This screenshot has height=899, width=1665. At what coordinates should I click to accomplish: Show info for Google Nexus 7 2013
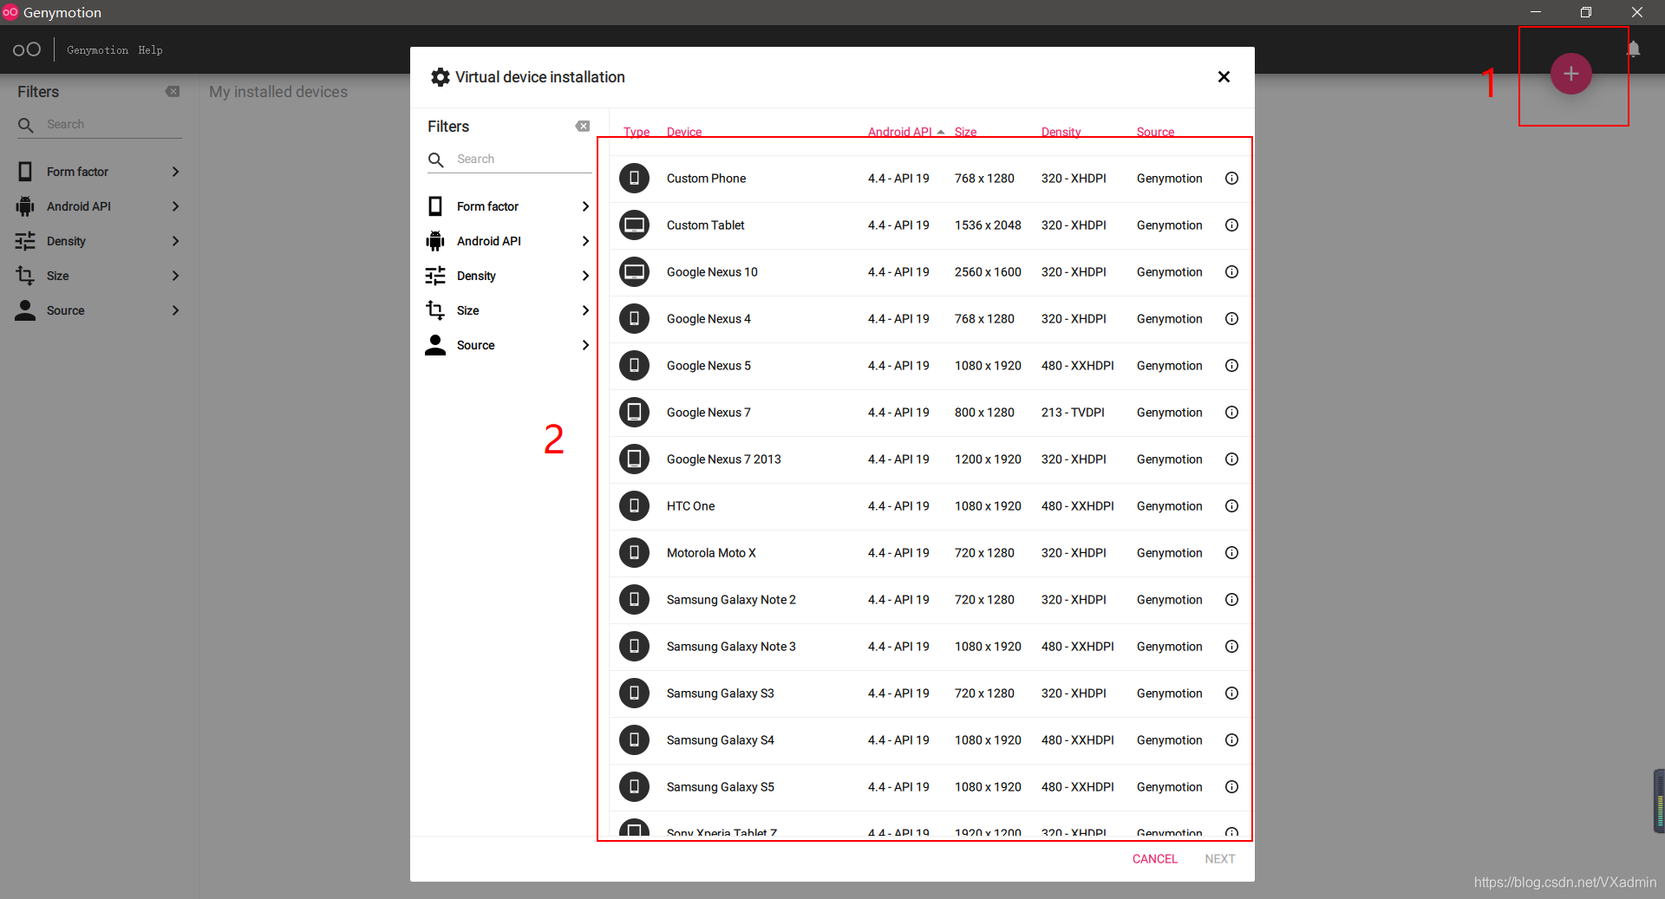[x=1231, y=459]
